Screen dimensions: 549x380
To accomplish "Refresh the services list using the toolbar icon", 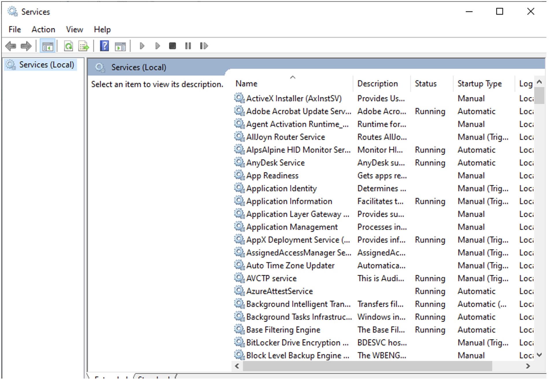I will tap(69, 46).
